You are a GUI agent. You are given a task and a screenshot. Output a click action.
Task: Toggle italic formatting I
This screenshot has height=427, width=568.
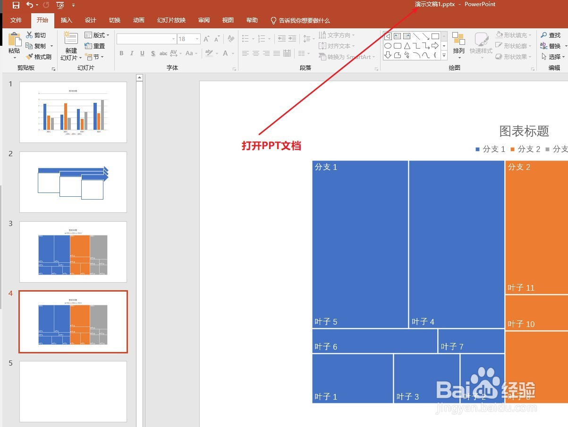132,53
